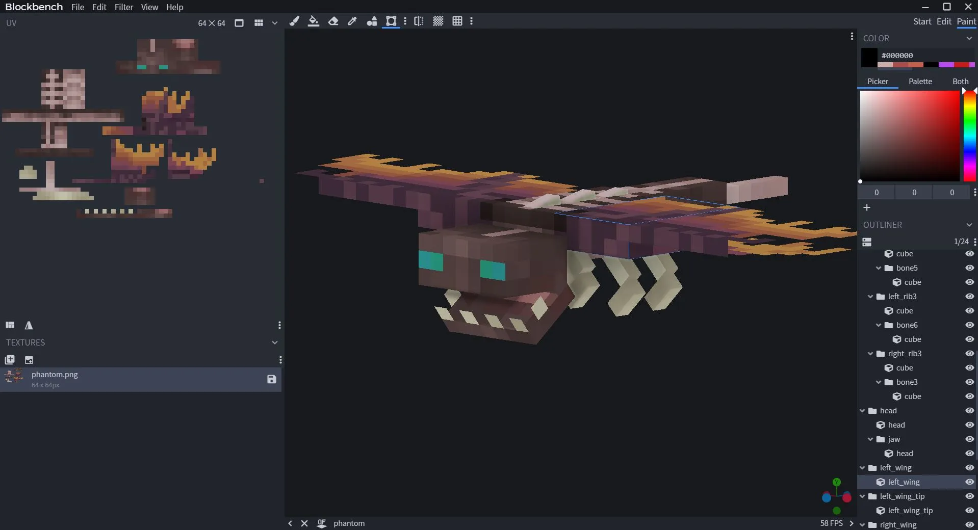
Task: Close the phantom animation/tab with X
Action: pos(304,523)
